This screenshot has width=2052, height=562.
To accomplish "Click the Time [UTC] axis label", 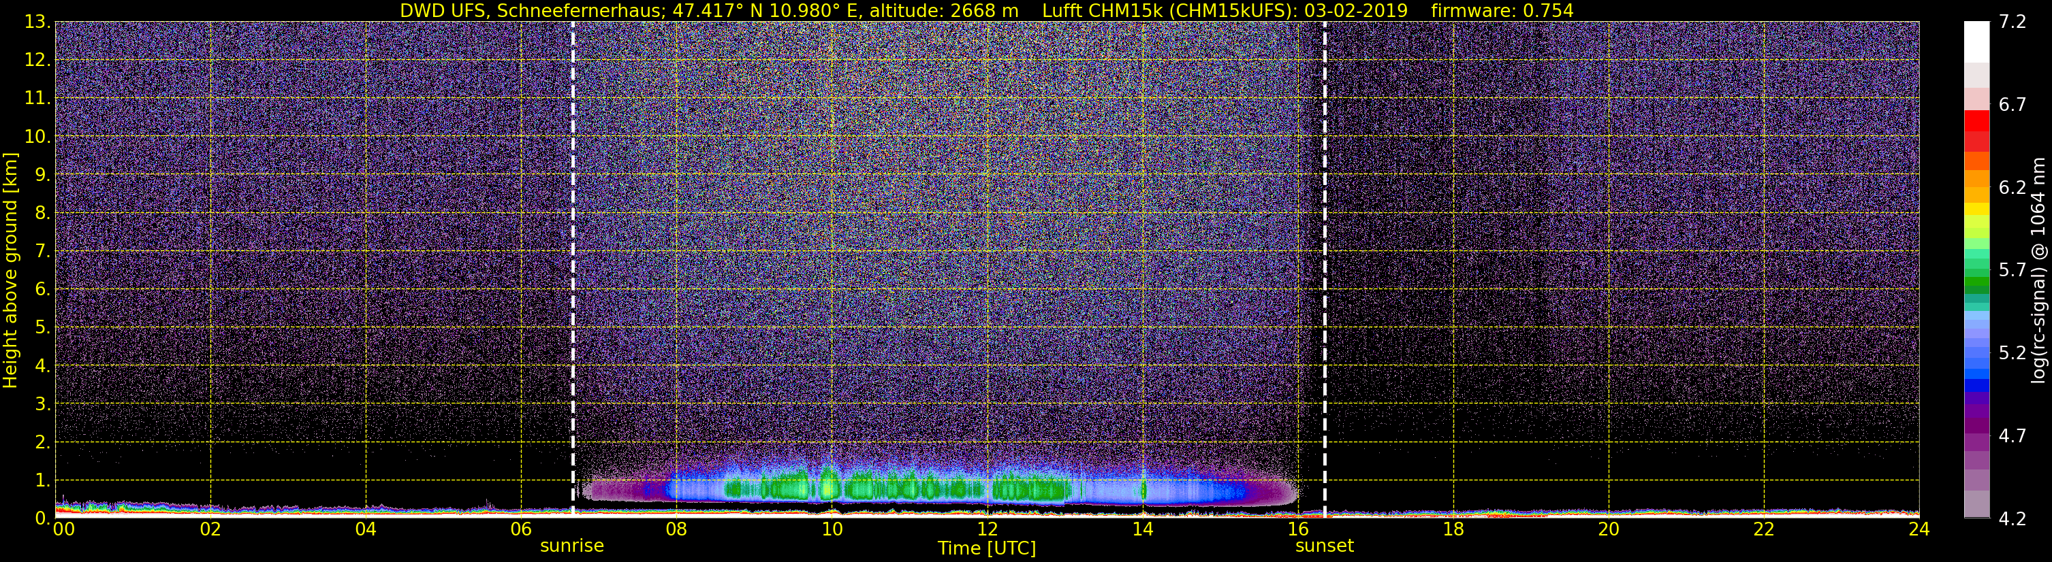I will point(987,548).
